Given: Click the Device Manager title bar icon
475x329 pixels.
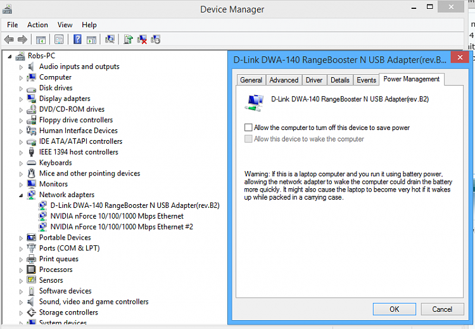Looking at the screenshot, I should 7,10.
